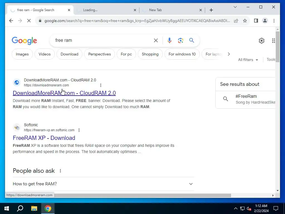The width and height of the screenshot is (285, 214).
Task: Click the forward navigation arrow
Action: coord(20,21)
